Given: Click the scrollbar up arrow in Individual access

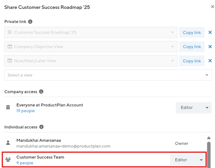Looking at the screenshot, I should tap(209, 138).
